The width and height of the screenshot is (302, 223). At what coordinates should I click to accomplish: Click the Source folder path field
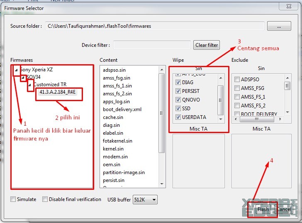pos(155,26)
